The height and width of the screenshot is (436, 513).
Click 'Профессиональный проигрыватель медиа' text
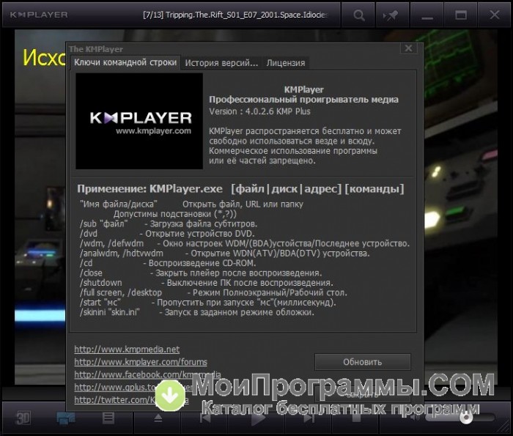coord(303,100)
